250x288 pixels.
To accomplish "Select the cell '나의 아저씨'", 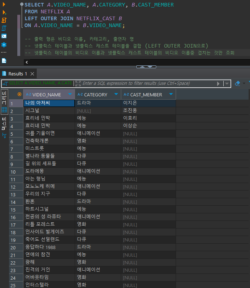I will [x=49, y=103].
